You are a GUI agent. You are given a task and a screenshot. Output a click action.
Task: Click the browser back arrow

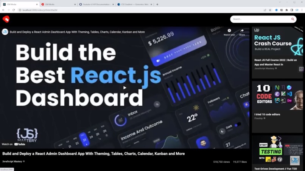(3, 10)
